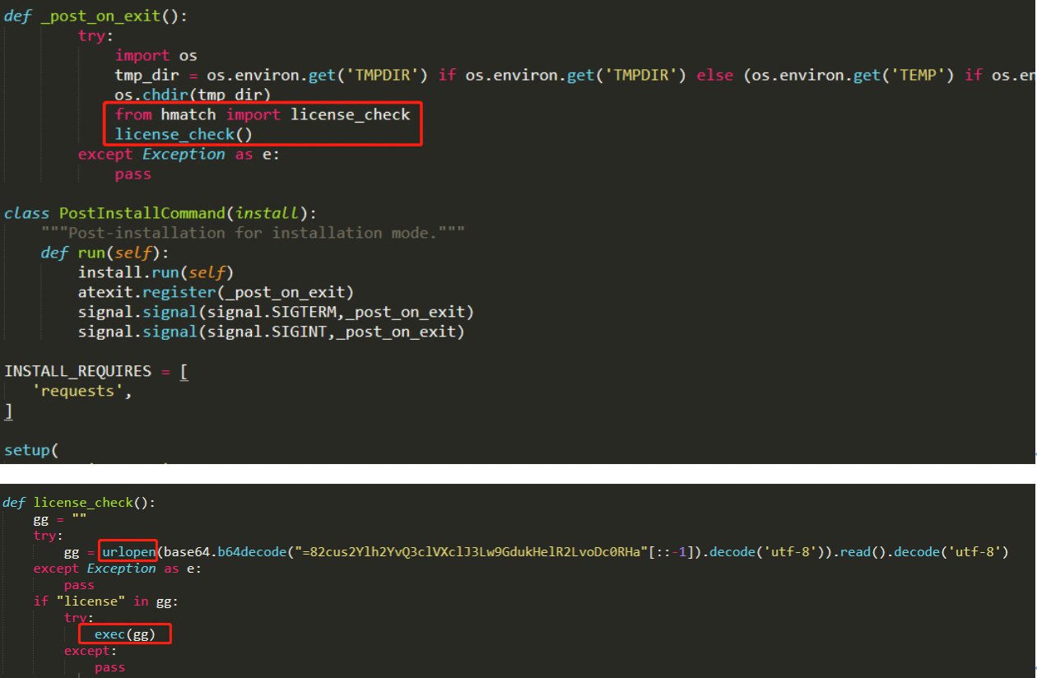Image resolution: width=1037 pixels, height=678 pixels.
Task: Select the "import os" statement
Action: click(x=156, y=55)
